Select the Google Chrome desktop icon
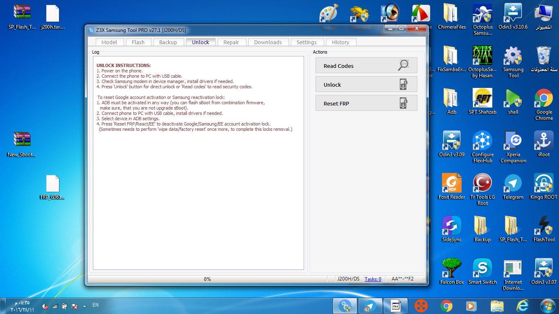559x314 pixels. (x=544, y=105)
